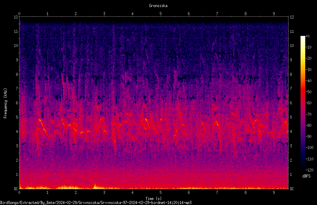Viewport: 317px width, 205px height.
Task: Click the 1 kHz label on left axis
Action: 17,174
